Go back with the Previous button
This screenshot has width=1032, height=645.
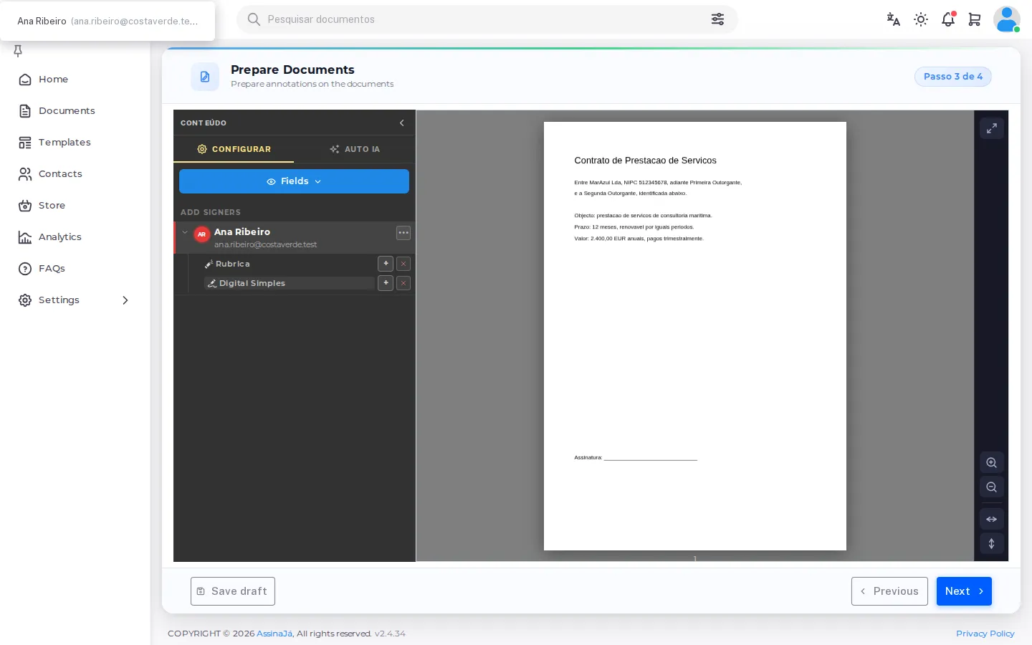(889, 591)
